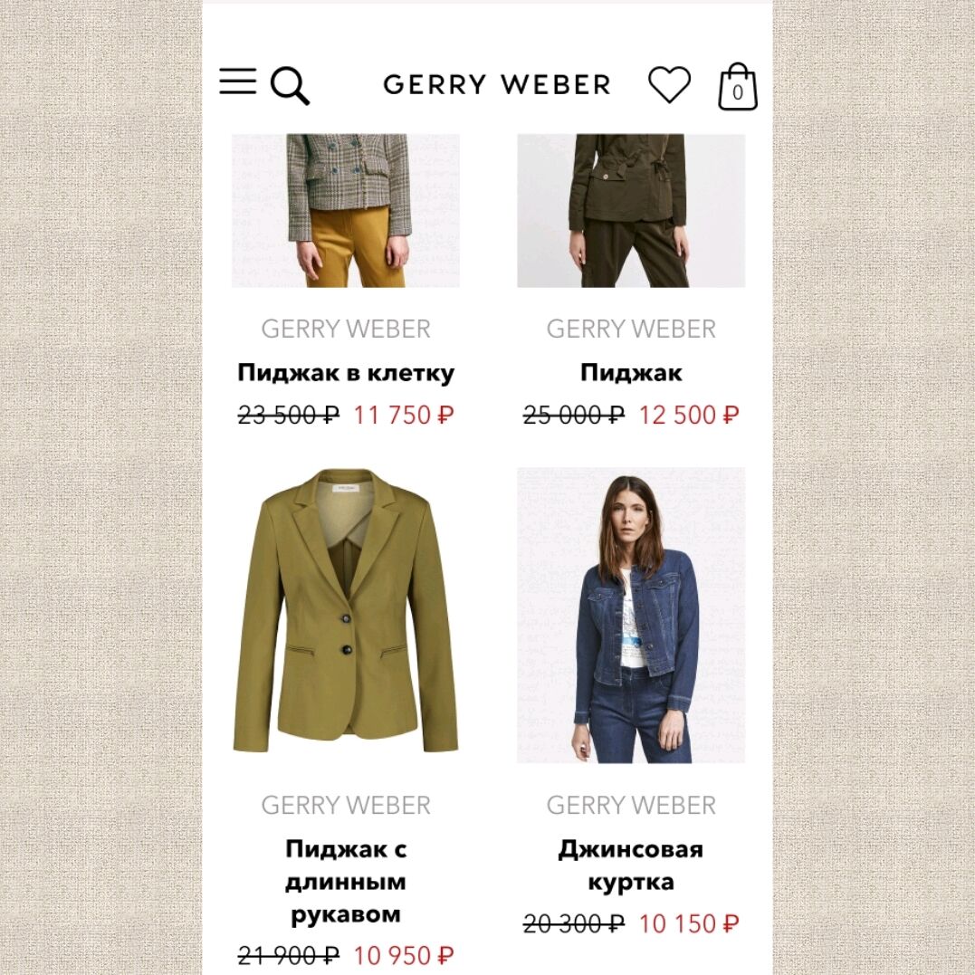Image resolution: width=975 pixels, height=975 pixels.
Task: Go to GERRY WEBER home logo
Action: [x=497, y=84]
